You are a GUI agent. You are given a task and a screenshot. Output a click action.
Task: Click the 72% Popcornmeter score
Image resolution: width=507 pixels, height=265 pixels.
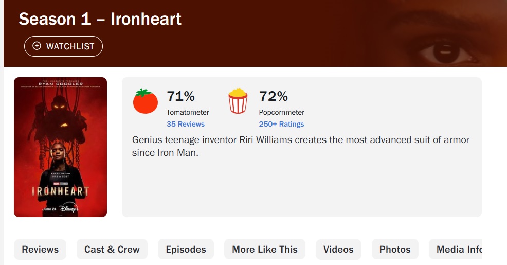[x=274, y=96]
